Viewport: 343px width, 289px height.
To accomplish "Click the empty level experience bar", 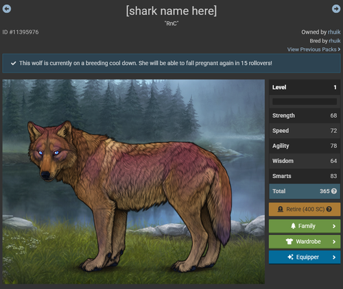I will point(305,101).
